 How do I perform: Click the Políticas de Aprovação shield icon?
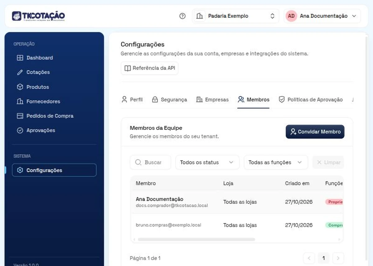point(282,100)
